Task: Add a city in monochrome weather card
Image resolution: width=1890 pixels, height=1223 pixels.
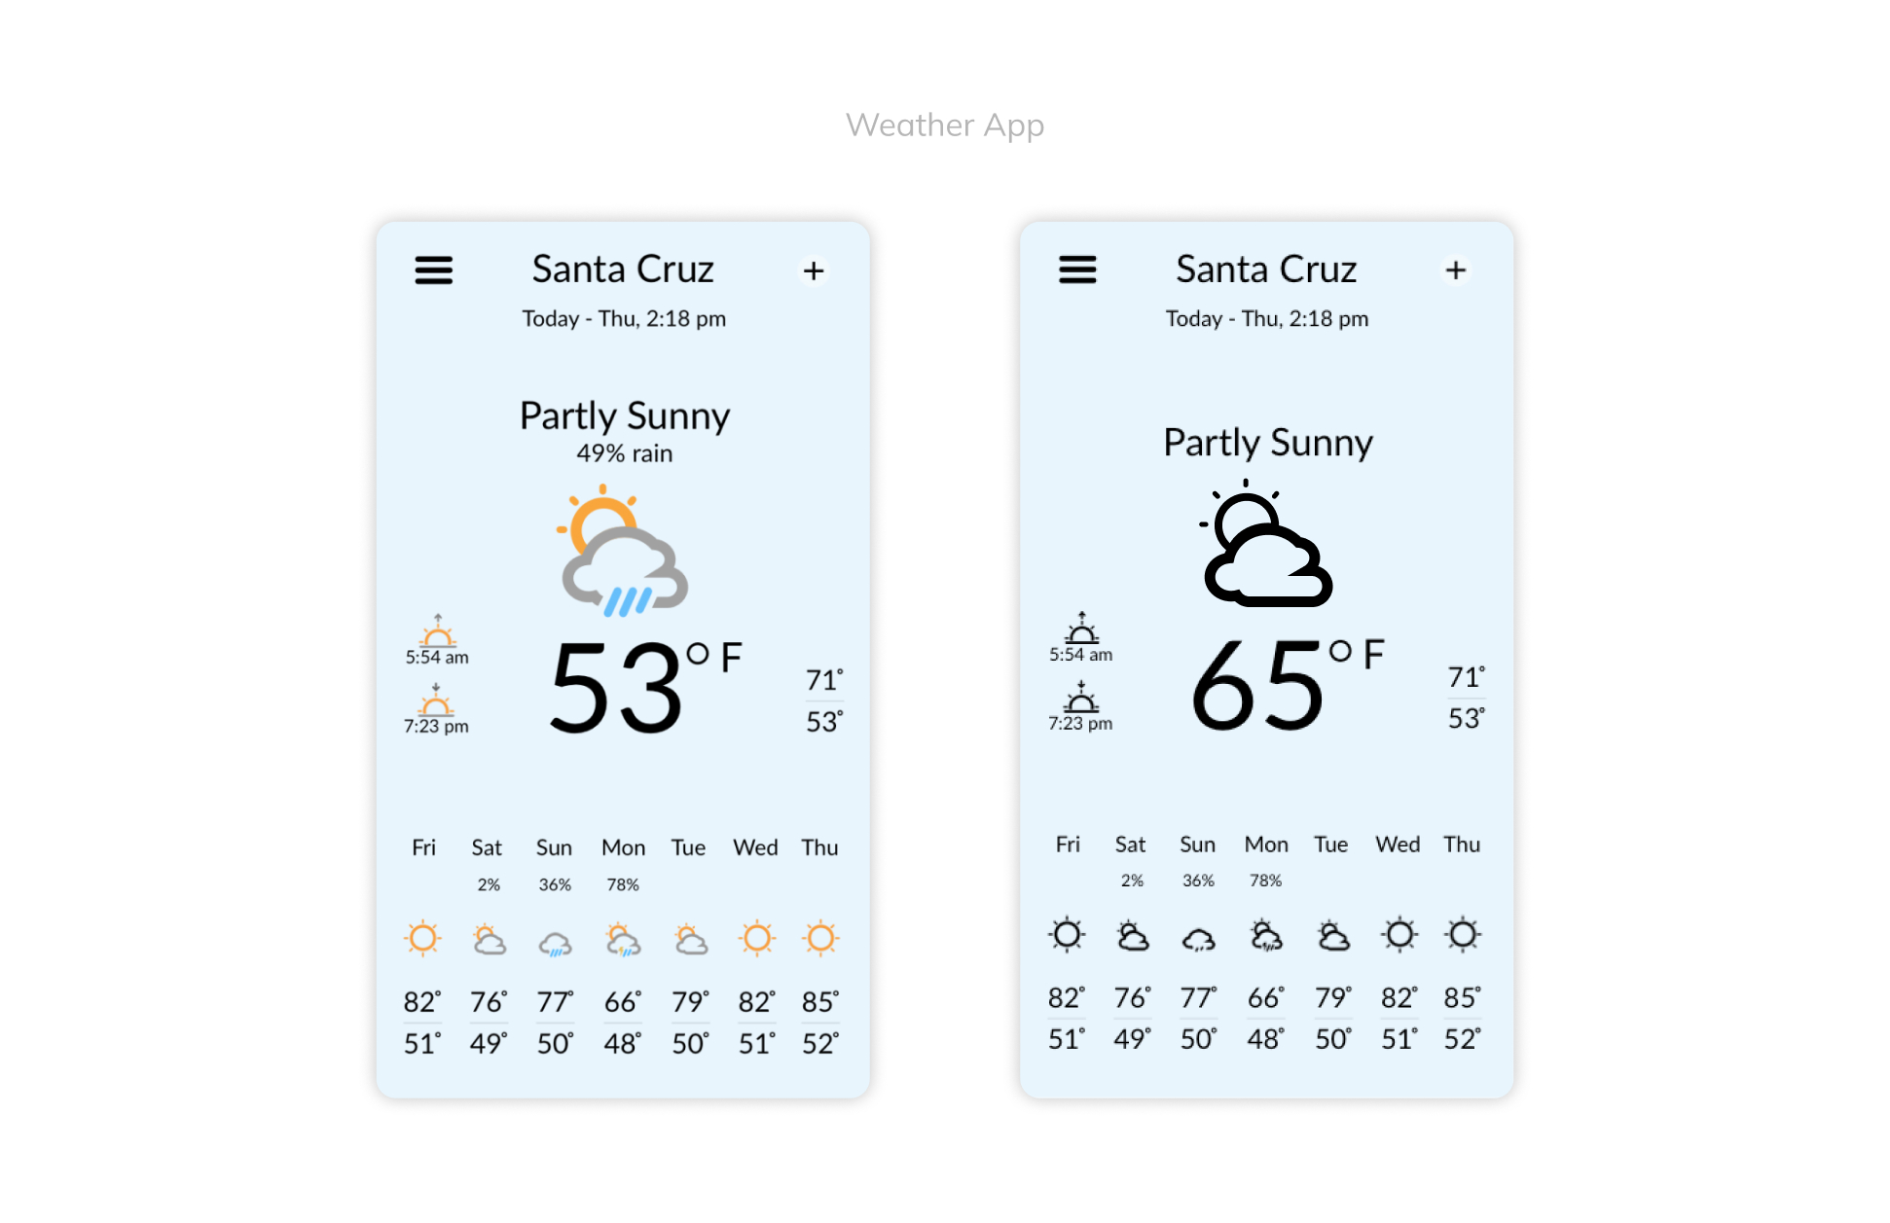Action: coord(1456,270)
